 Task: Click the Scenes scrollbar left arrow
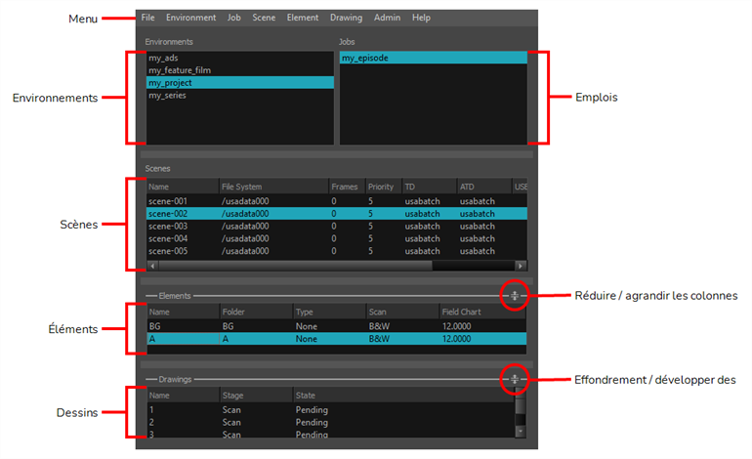pos(152,266)
